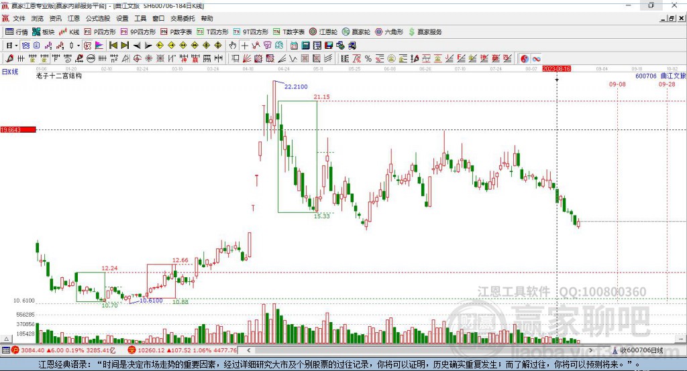The width and height of the screenshot is (687, 371).
Task: Restore the inner chart window
Action: coord(672,18)
